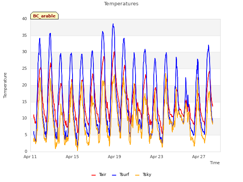Click the red Tair legend swatch
This screenshot has height=182, width=243.
point(94,175)
